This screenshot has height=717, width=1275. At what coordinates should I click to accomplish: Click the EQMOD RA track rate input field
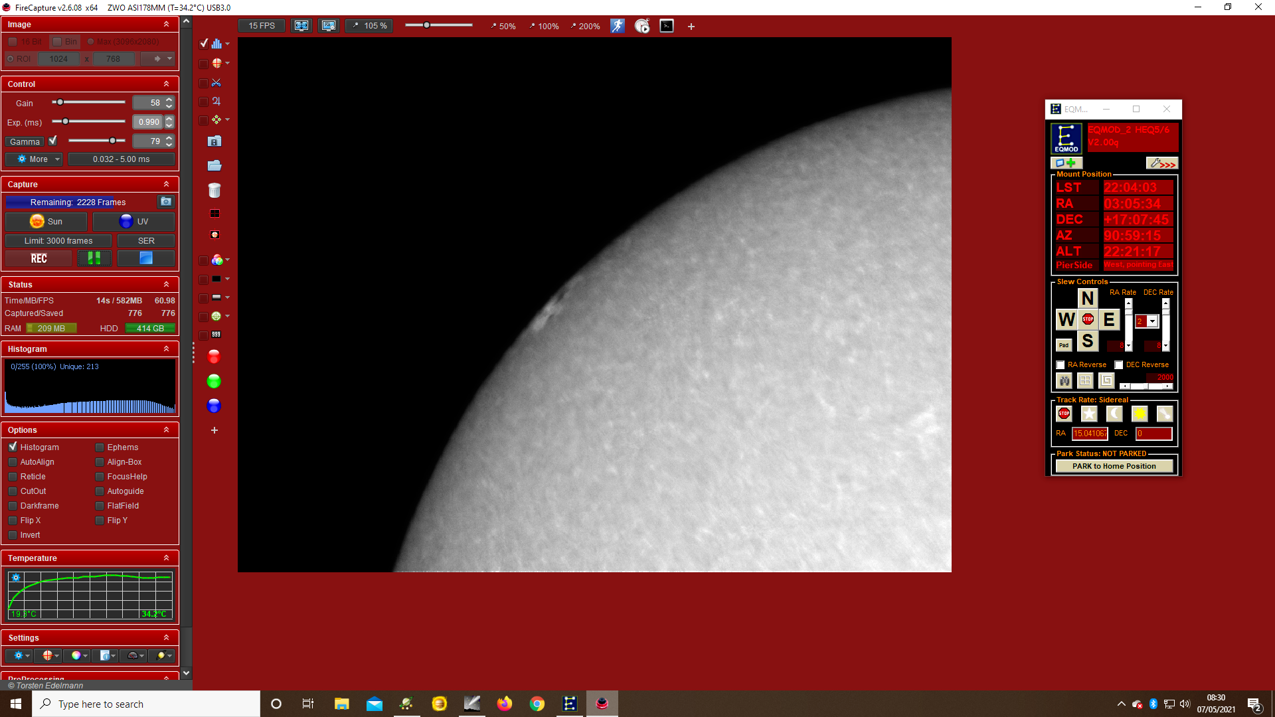(1090, 434)
